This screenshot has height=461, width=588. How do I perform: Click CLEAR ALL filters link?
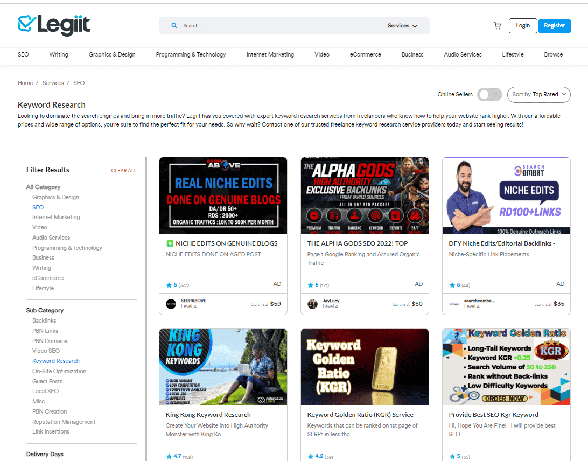pos(124,170)
